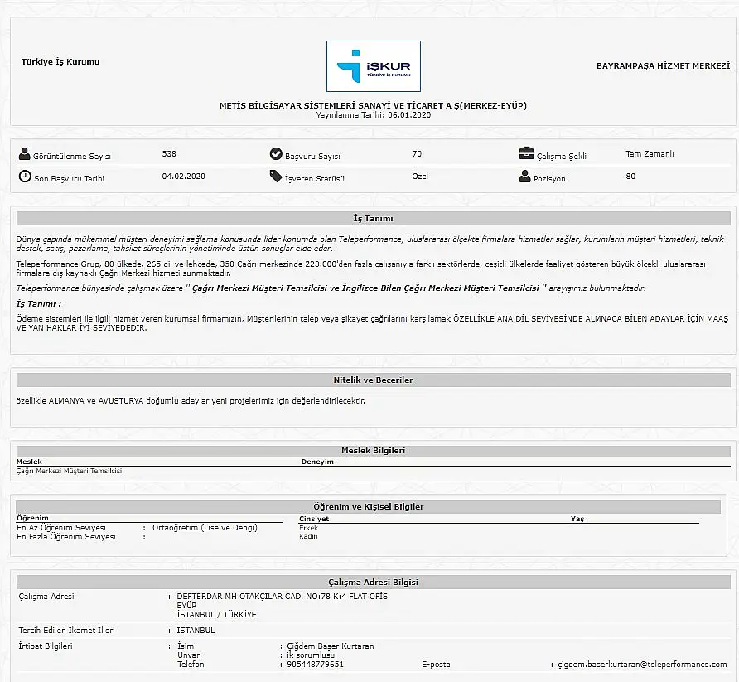Image resolution: width=739 pixels, height=682 pixels.
Task: Click the Erkek gender entry
Action: (x=308, y=528)
